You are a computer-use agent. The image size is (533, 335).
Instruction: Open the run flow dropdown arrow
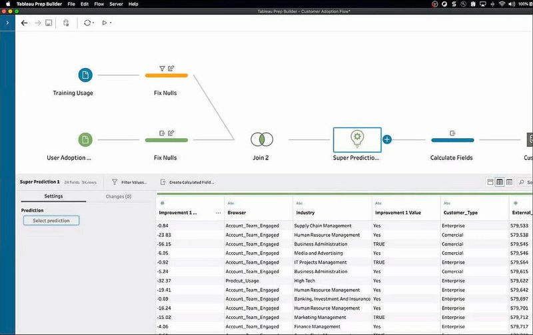point(111,23)
